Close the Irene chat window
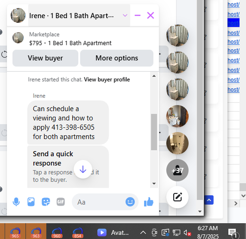This screenshot has width=246, height=239. pos(151,15)
